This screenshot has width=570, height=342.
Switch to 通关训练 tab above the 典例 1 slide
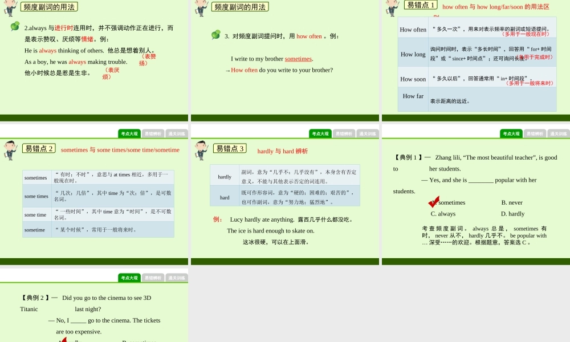click(x=559, y=134)
